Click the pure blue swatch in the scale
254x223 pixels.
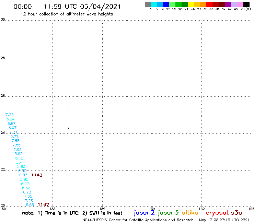click(166, 4)
